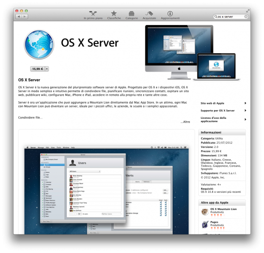This screenshot has width=264, height=253.
Task: Go back with the left arrow button
Action: coord(19,17)
